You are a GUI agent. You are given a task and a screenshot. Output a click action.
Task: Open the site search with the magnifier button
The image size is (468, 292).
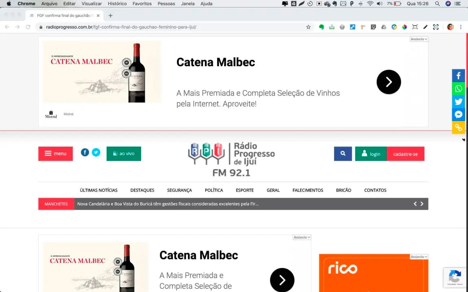(343, 154)
